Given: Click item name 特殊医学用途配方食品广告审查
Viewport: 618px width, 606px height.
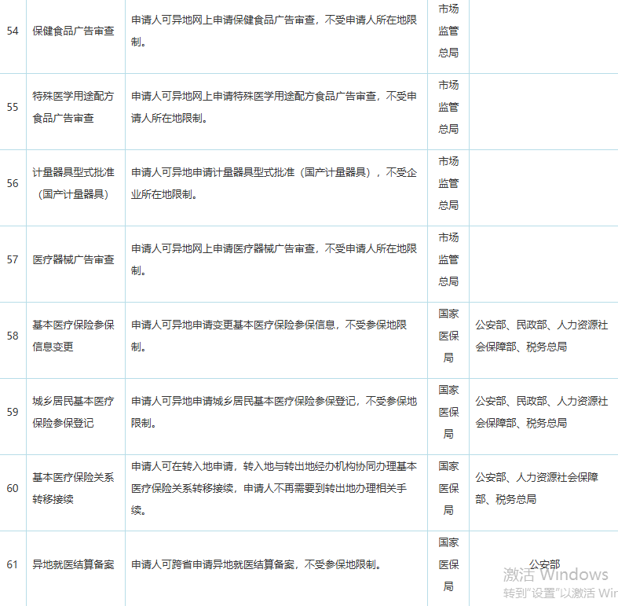Looking at the screenshot, I should pos(73,107).
